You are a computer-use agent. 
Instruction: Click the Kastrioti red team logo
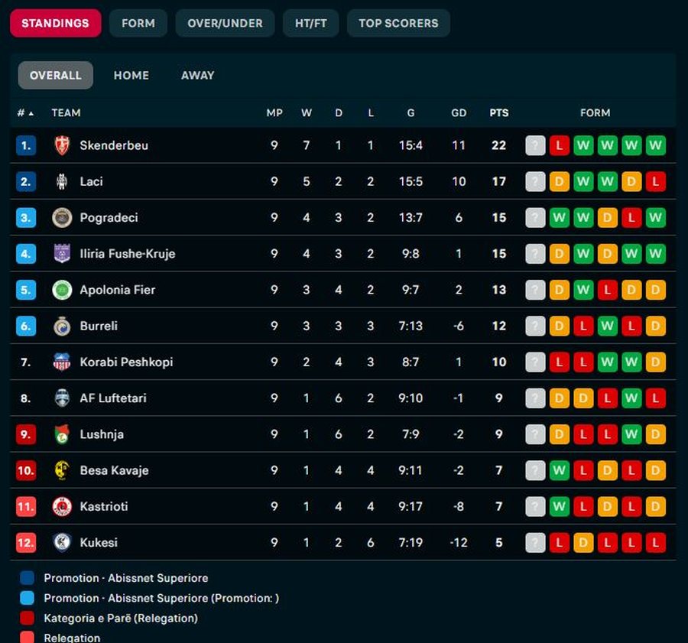tap(62, 506)
